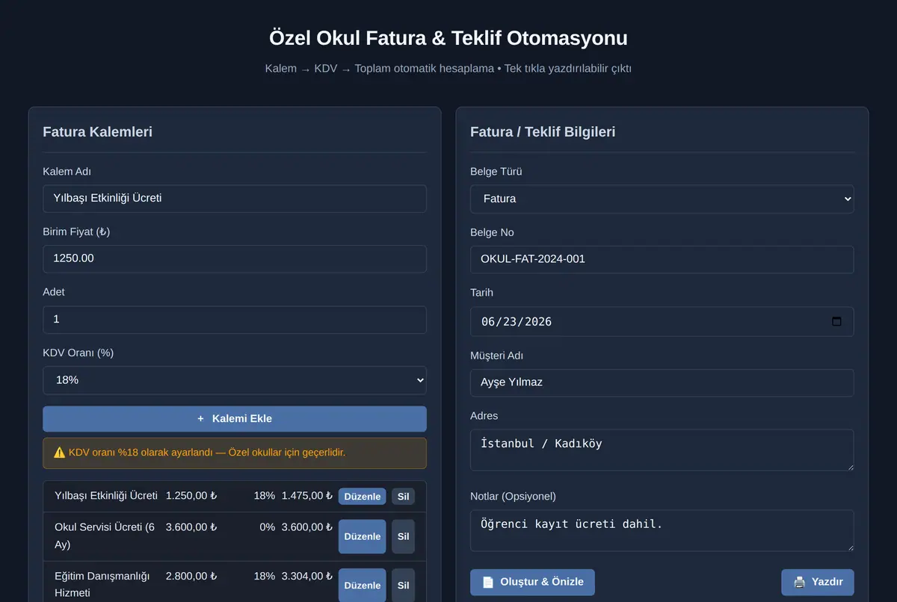
Task: Focus the Belge No field OKUL-FAT-2024-001
Action: 662,260
